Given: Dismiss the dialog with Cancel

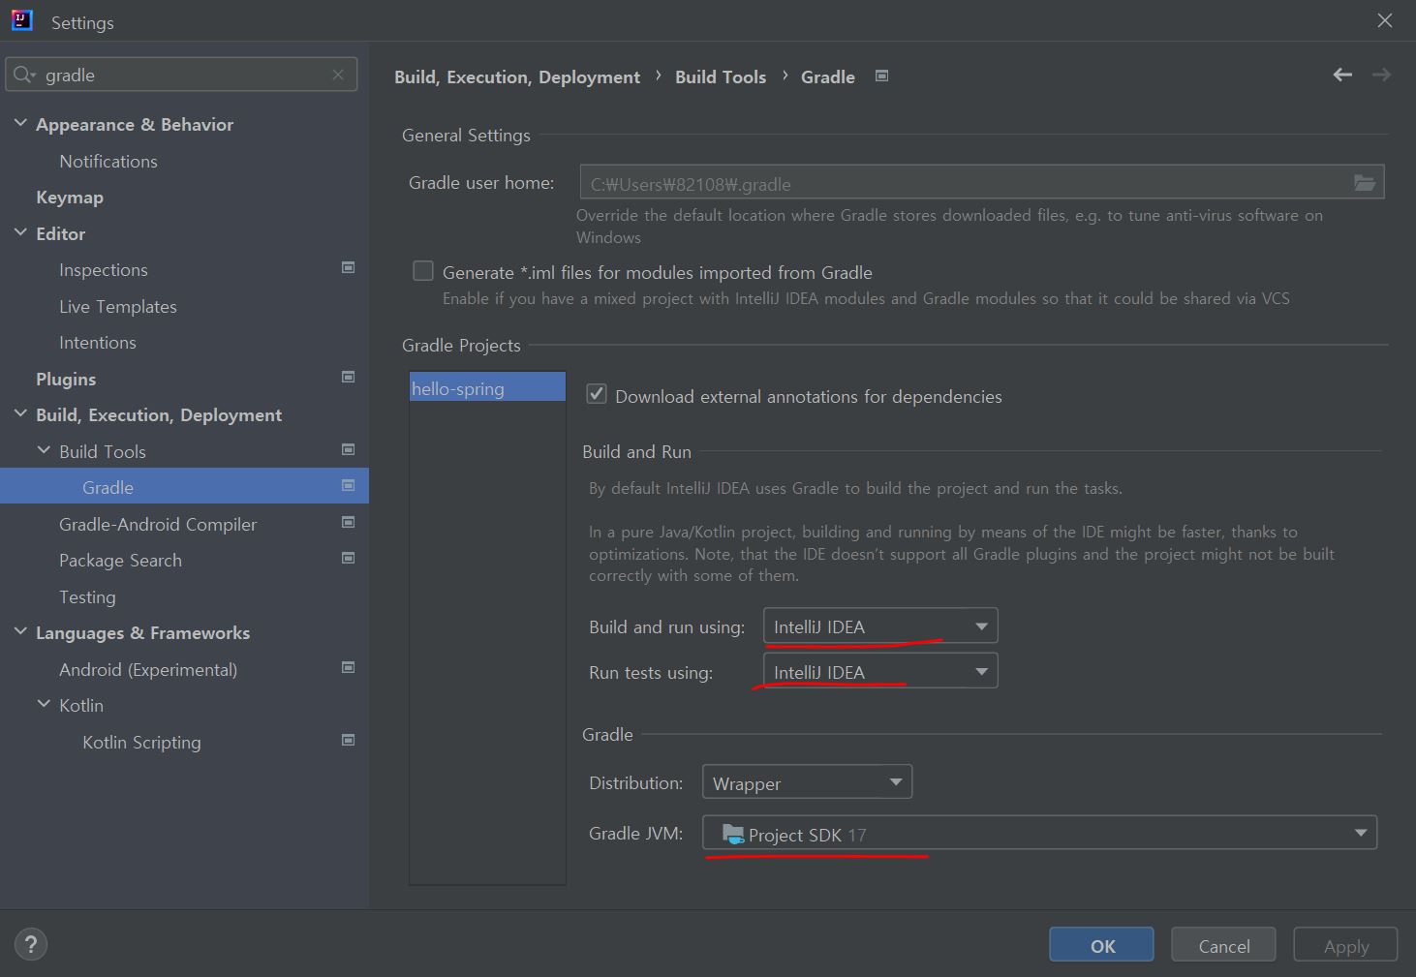Looking at the screenshot, I should 1223,944.
